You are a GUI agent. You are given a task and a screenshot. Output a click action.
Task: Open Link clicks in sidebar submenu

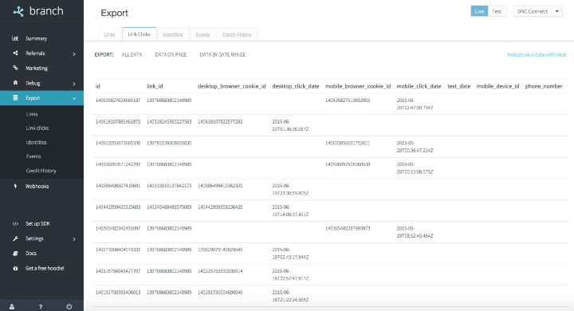pyautogui.click(x=37, y=128)
